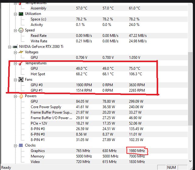
Task: Click the 106.3 °C Hot Spot max value
Action: (x=135, y=74)
